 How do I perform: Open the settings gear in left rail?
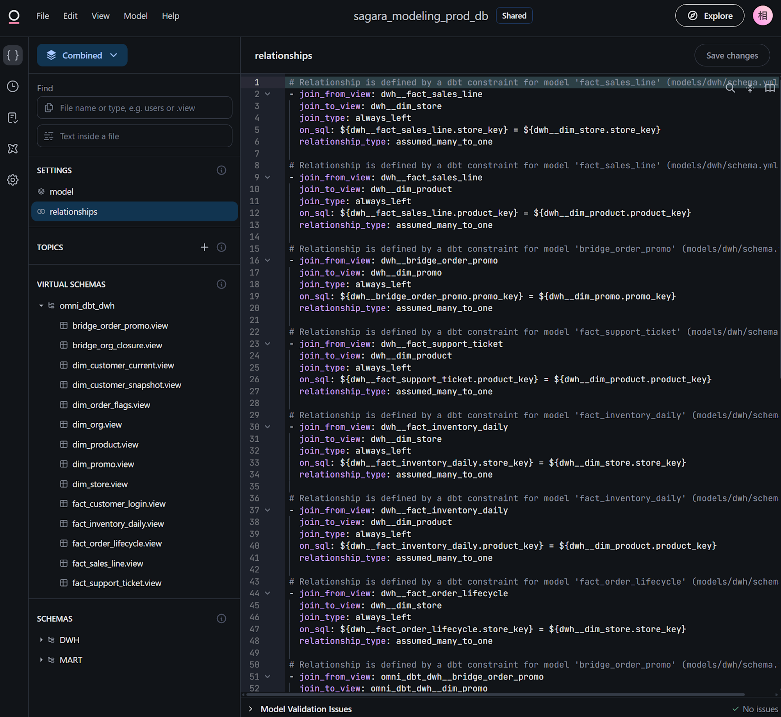(13, 180)
